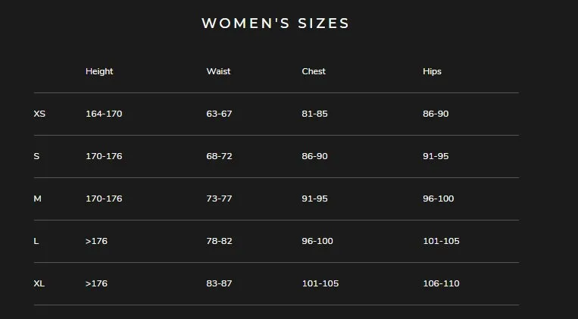Click the XL hips value 106-110
Screen dimensions: 578x319
(x=441, y=283)
